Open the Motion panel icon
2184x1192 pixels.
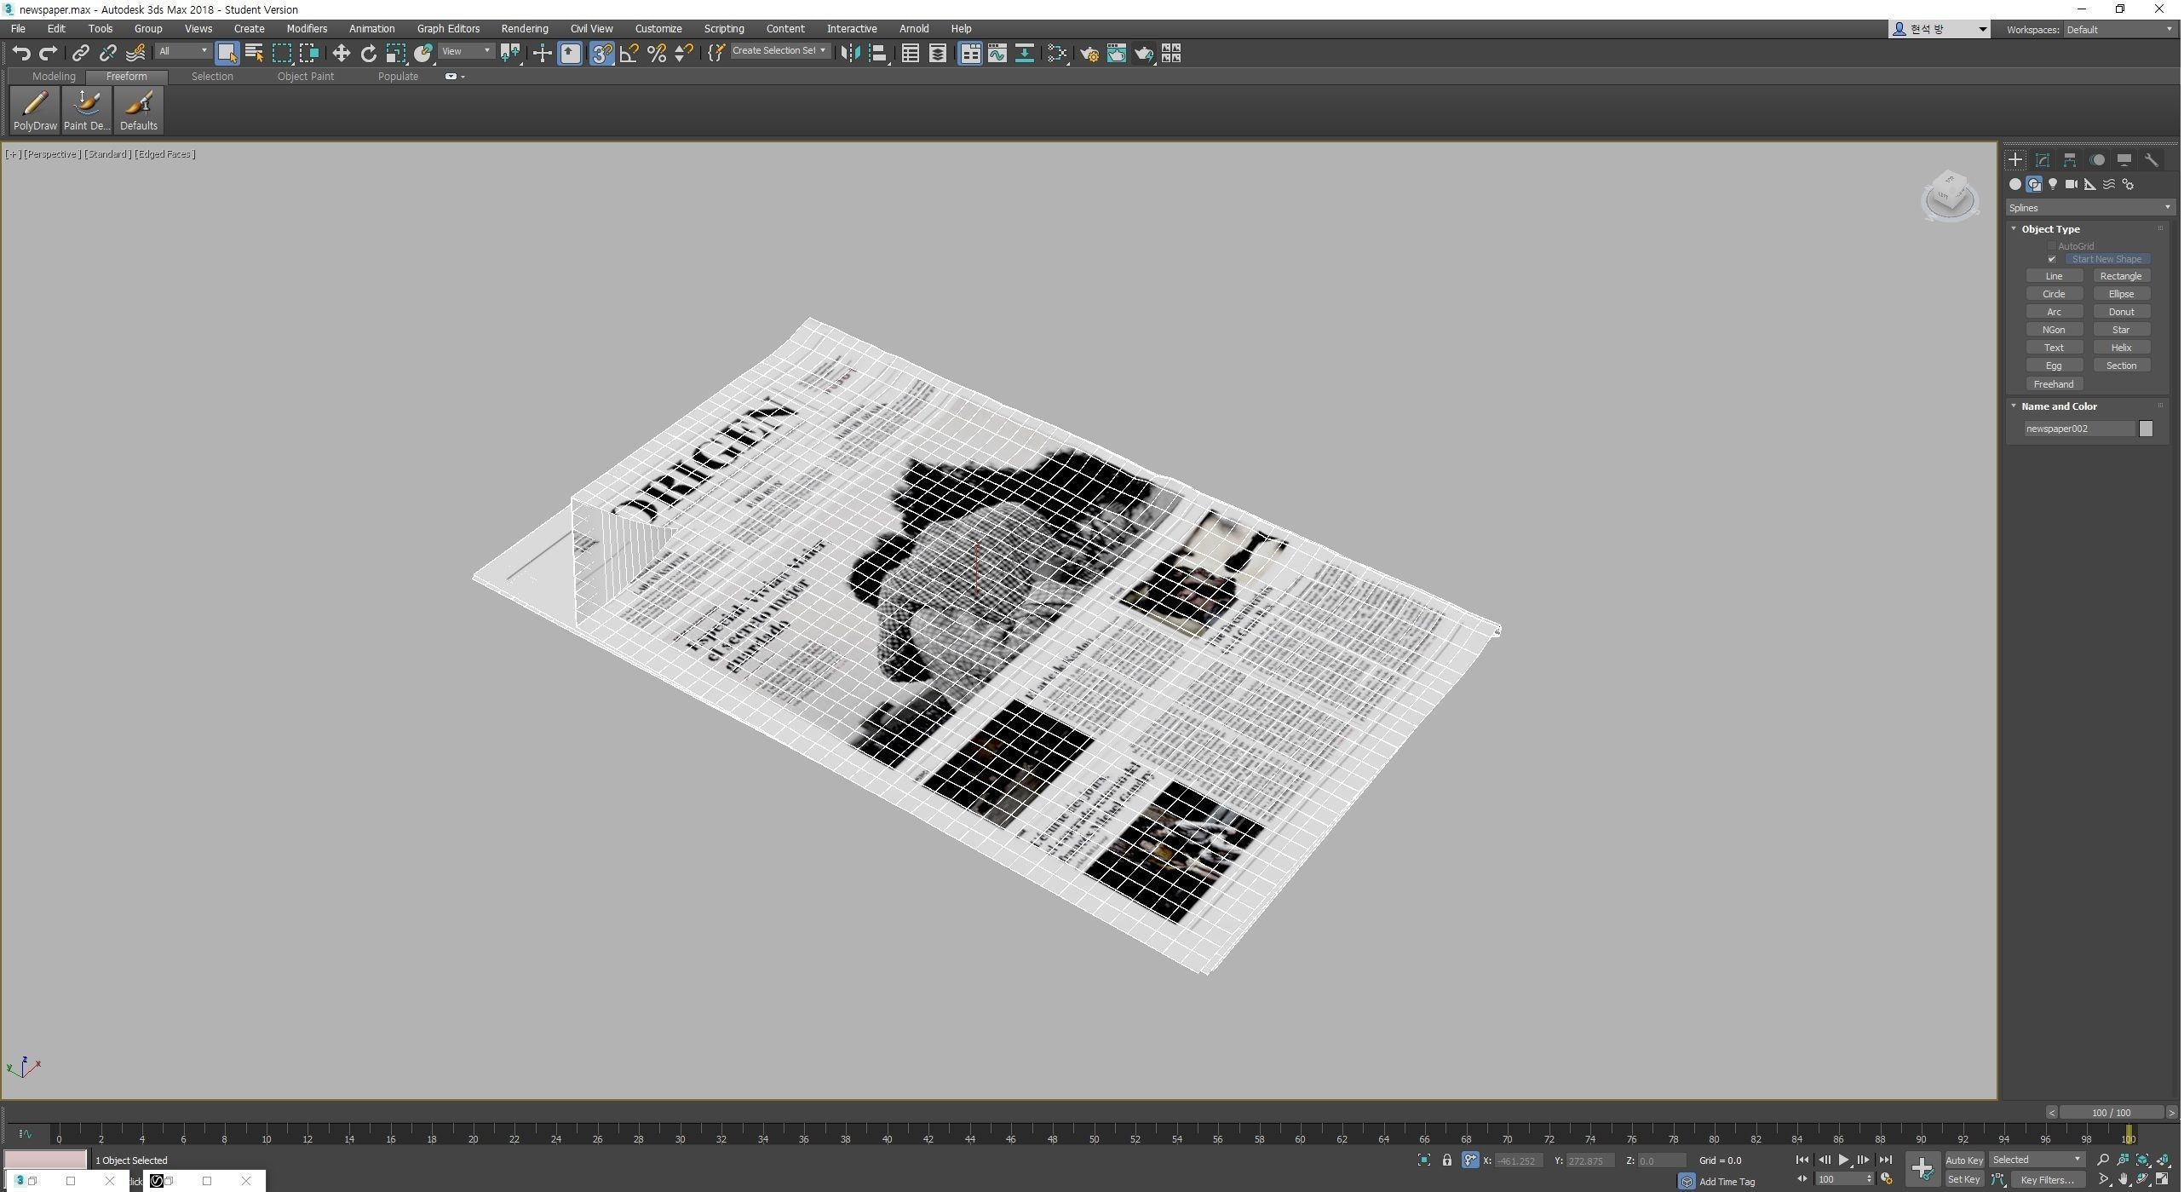pos(2099,159)
